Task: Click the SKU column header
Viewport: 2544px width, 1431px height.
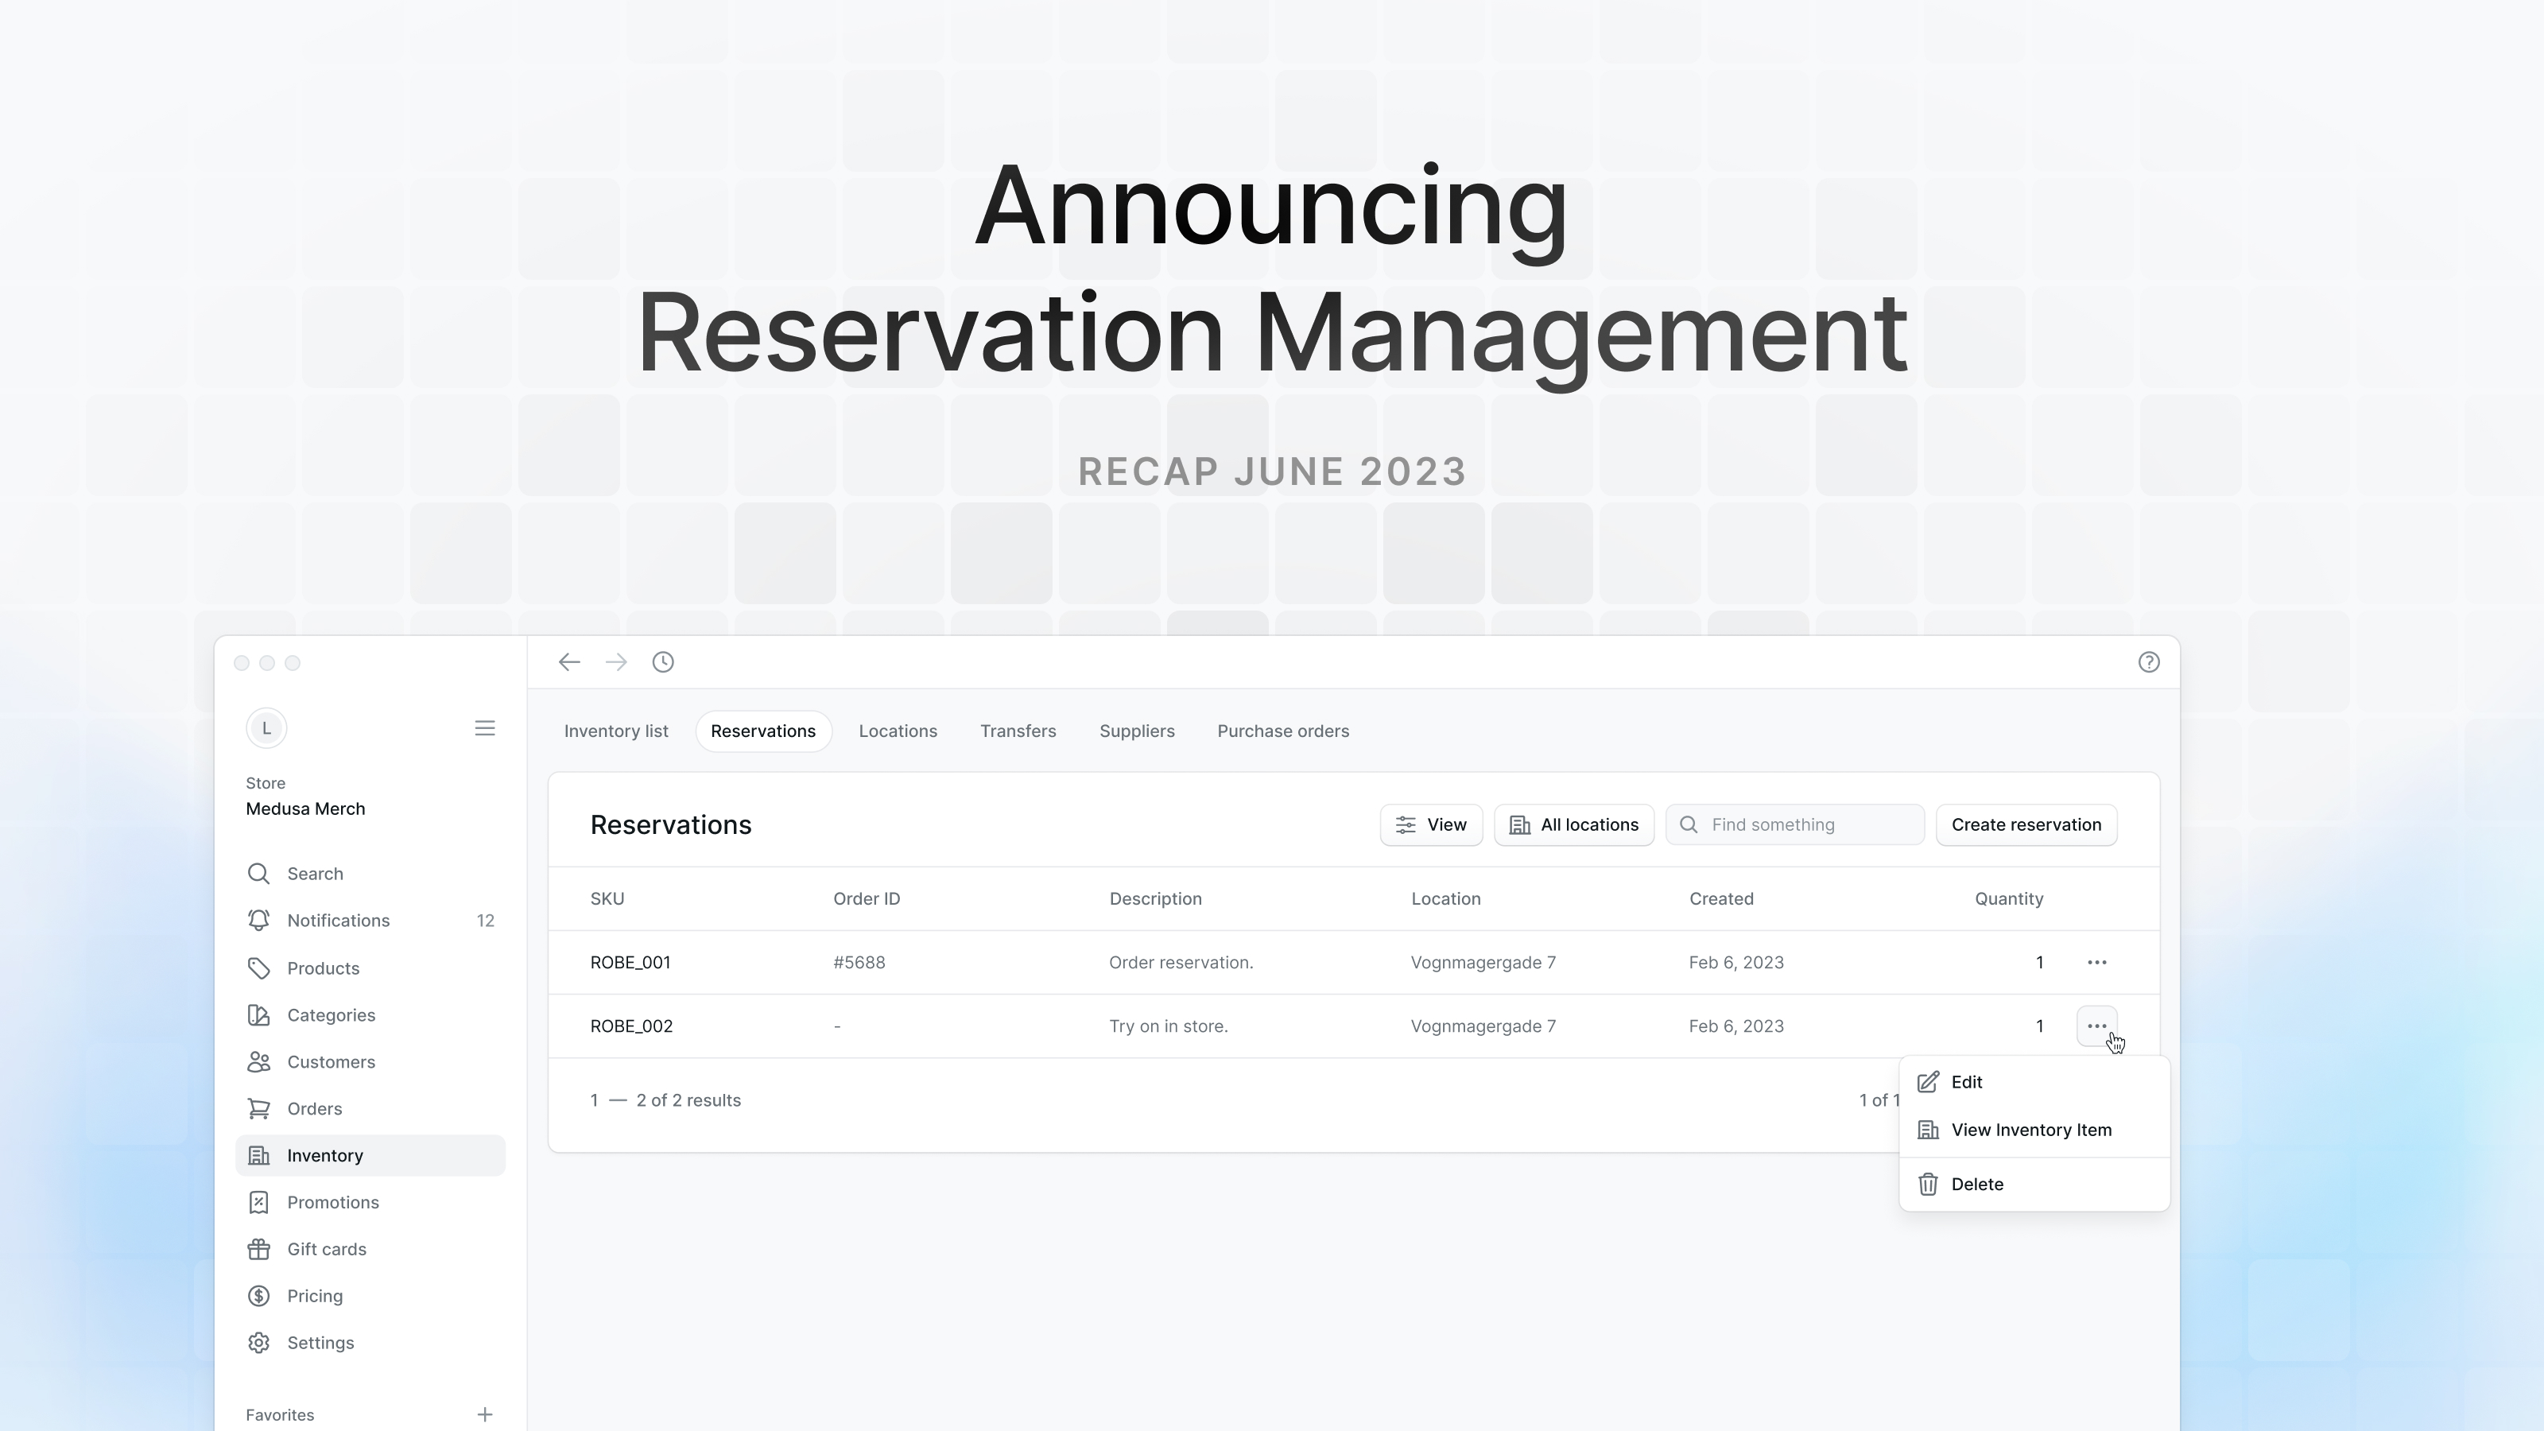Action: point(607,898)
